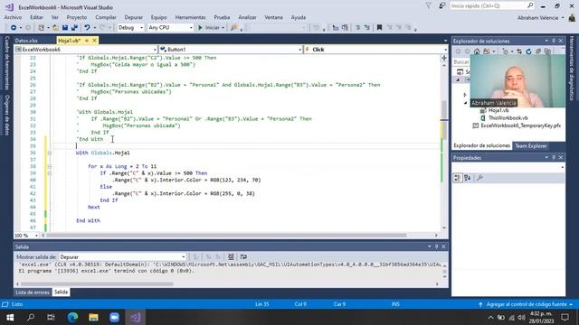The width and height of the screenshot is (579, 325).
Task: Click the Find in Files toolbar icon
Action: point(233,28)
